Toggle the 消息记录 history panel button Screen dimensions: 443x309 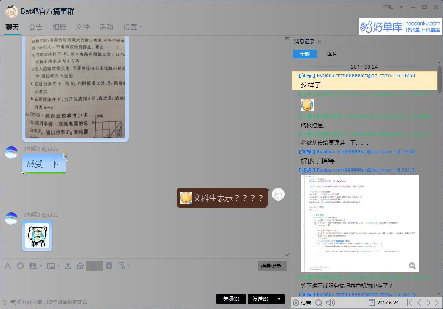click(272, 266)
